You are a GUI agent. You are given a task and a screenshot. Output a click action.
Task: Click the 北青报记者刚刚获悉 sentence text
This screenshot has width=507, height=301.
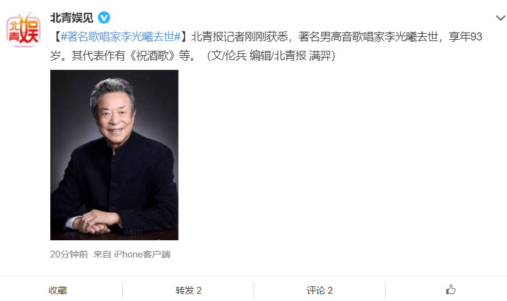tap(239, 37)
